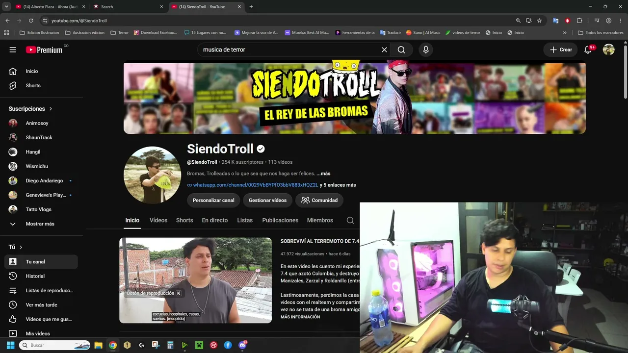The width and height of the screenshot is (628, 353).
Task: Expand Mostrar más subscriptions
Action: click(x=40, y=224)
